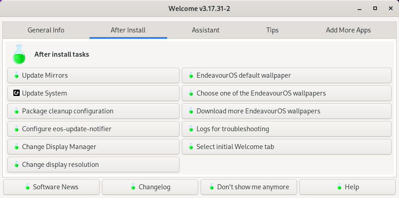Viewport: 399px width, 198px height.
Task: Choose one of the EndeavourOS wallpapers
Action: click(287, 93)
